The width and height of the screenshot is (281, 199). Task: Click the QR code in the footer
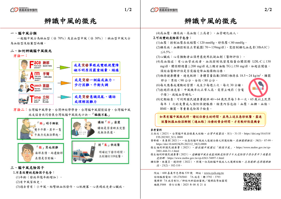[252, 182]
